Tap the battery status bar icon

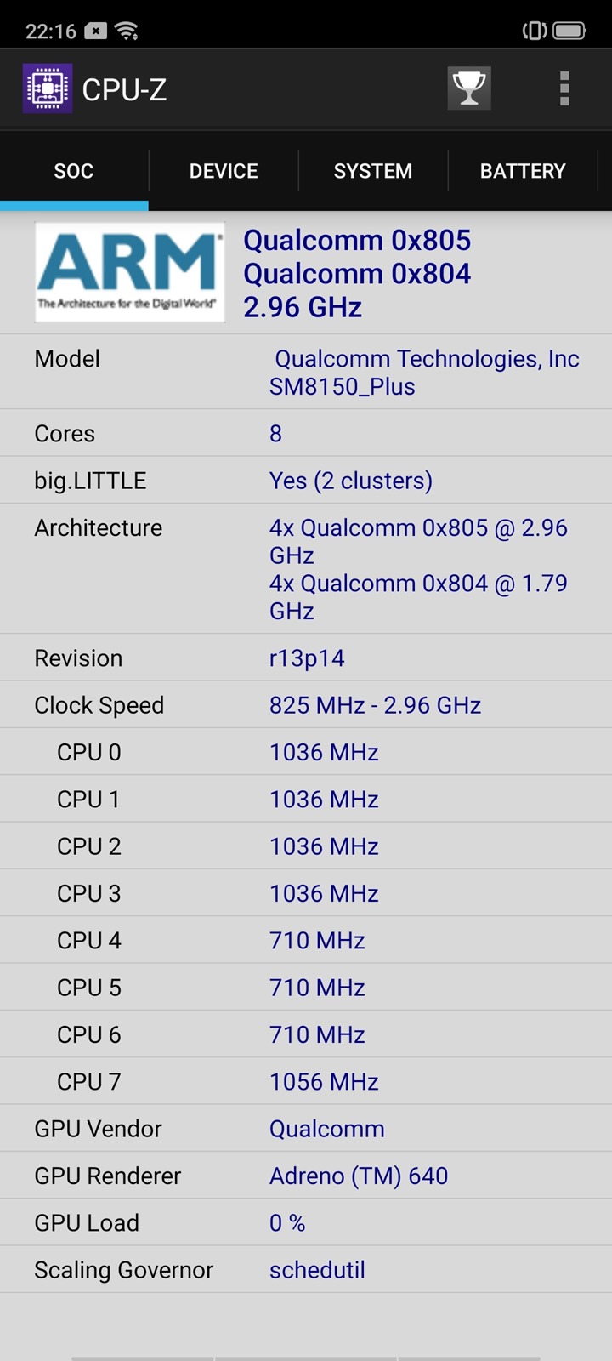[x=569, y=31]
